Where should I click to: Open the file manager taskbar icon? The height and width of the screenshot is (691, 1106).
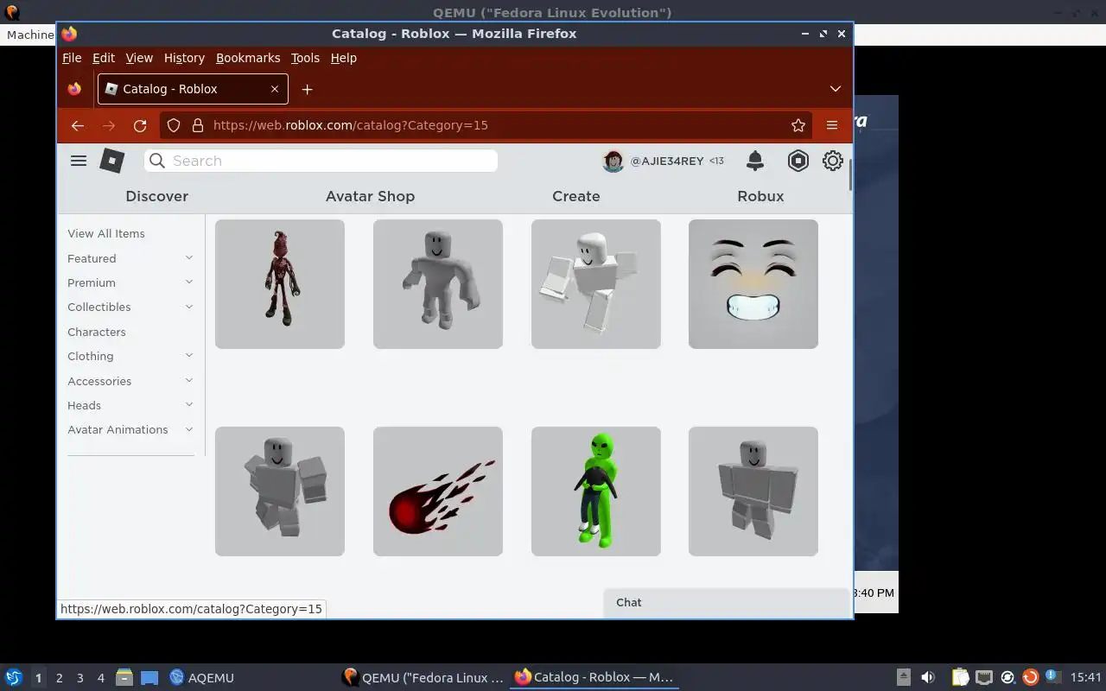click(x=124, y=677)
